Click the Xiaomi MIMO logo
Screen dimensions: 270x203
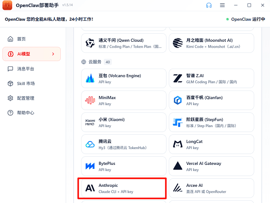click(90, 122)
